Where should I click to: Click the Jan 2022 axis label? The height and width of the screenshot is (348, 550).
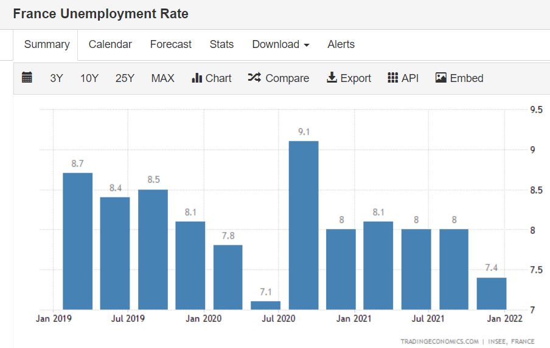pyautogui.click(x=504, y=319)
